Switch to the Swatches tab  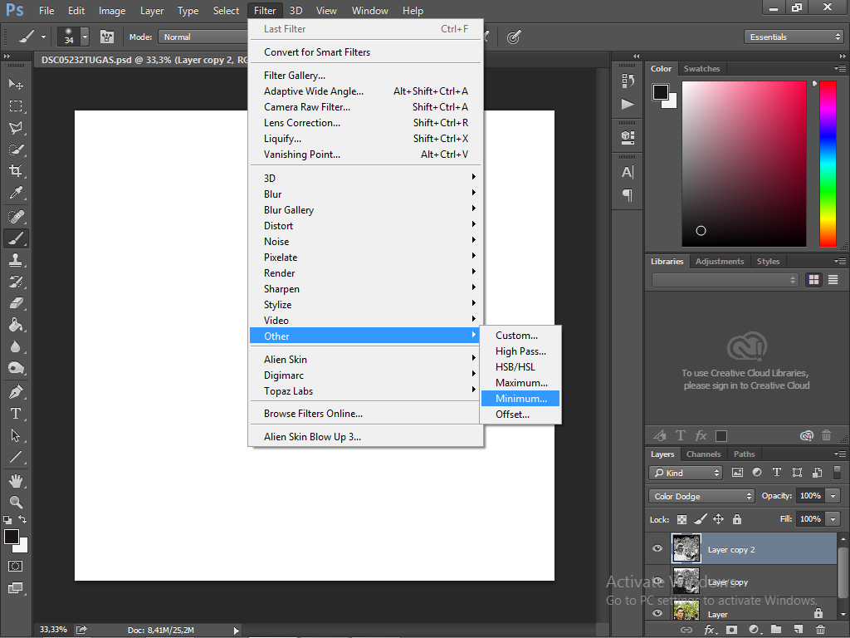coord(701,68)
